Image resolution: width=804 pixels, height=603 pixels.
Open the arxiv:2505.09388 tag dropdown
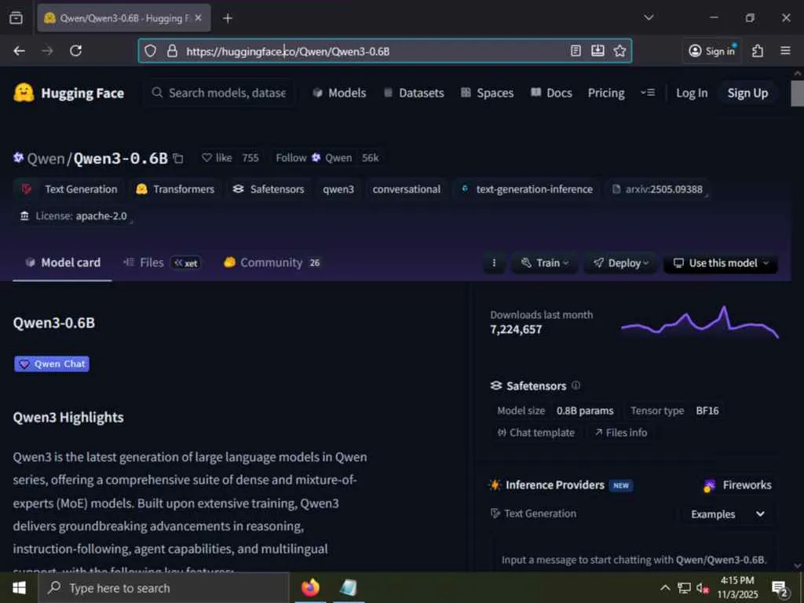point(658,189)
